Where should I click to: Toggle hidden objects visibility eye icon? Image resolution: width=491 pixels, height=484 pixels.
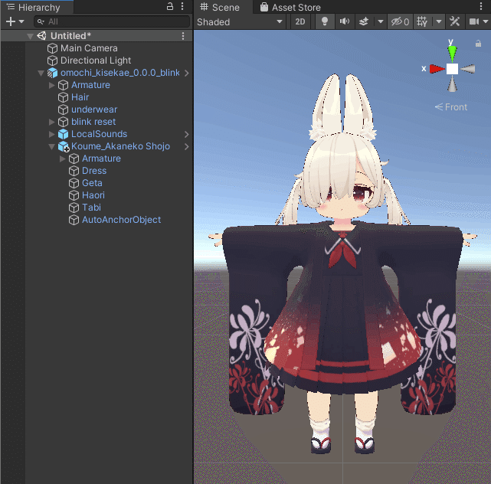click(x=400, y=21)
